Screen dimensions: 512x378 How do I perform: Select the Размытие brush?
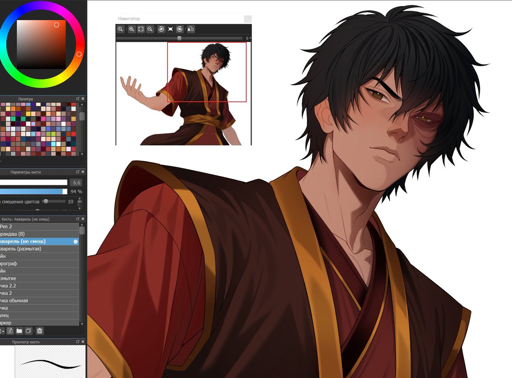click(x=39, y=278)
